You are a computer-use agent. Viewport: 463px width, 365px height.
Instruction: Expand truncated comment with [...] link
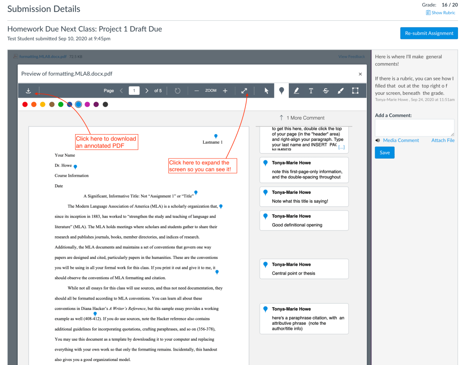[x=341, y=147]
